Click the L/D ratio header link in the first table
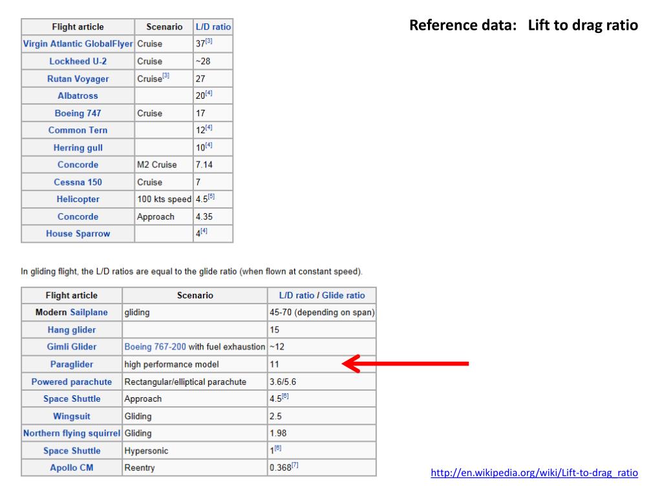Viewport: 662px width, 496px height. point(213,27)
